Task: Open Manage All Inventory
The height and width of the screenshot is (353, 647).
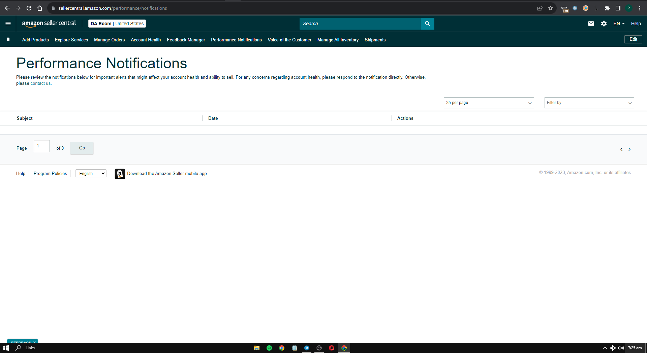Action: point(338,40)
